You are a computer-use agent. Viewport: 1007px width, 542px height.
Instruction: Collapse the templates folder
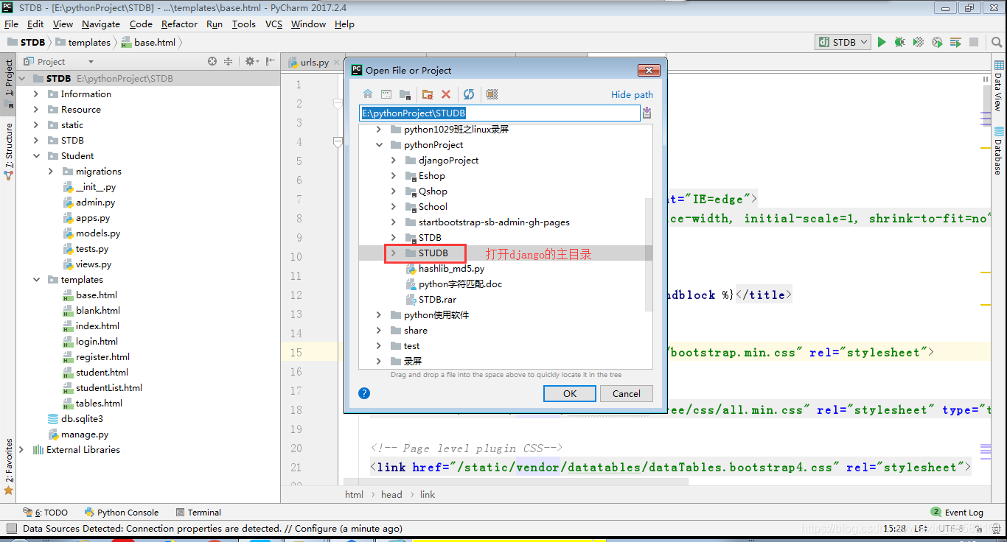pos(36,280)
